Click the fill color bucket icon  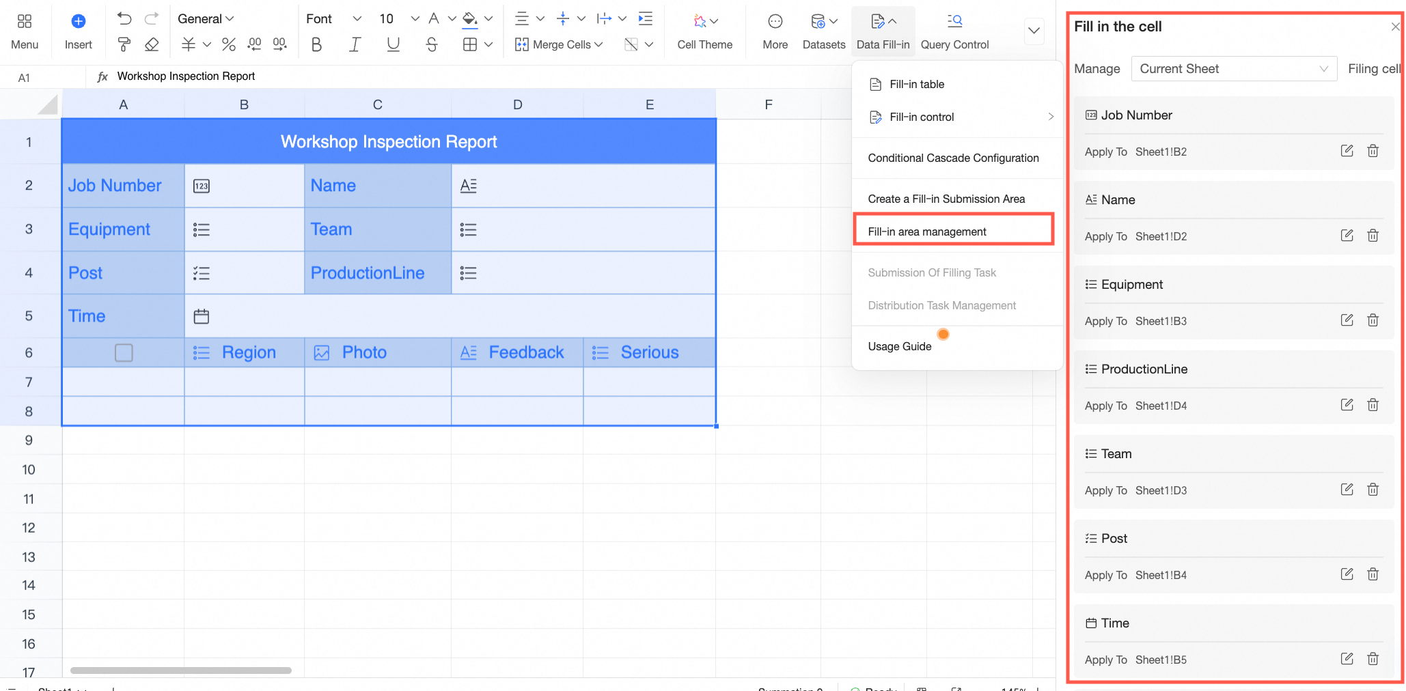(x=469, y=18)
